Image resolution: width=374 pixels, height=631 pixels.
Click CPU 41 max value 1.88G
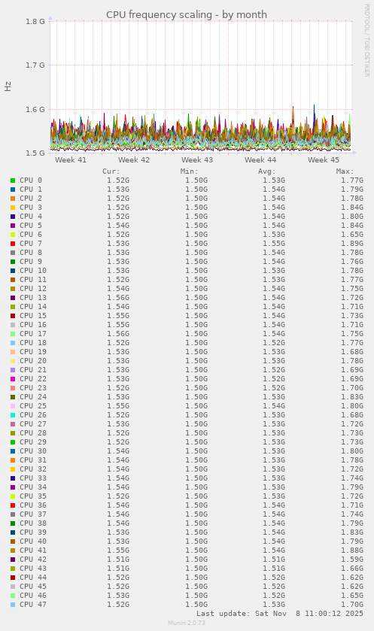352,550
